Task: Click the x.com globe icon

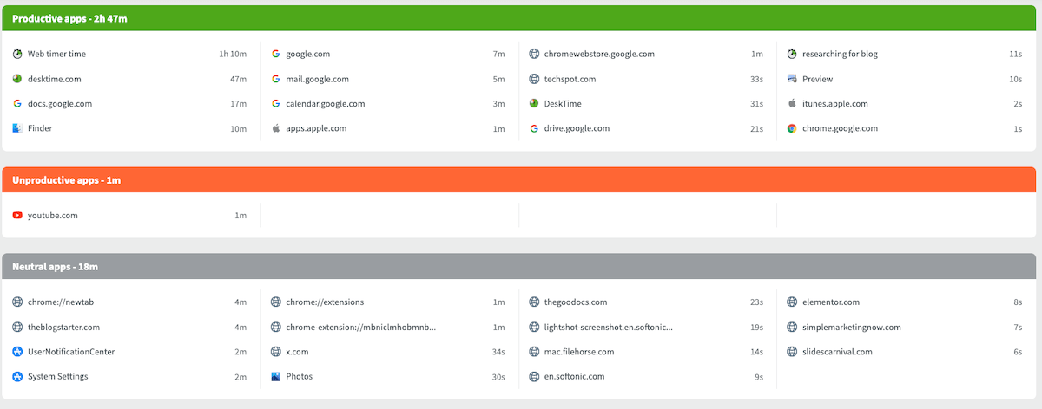Action: 275,352
